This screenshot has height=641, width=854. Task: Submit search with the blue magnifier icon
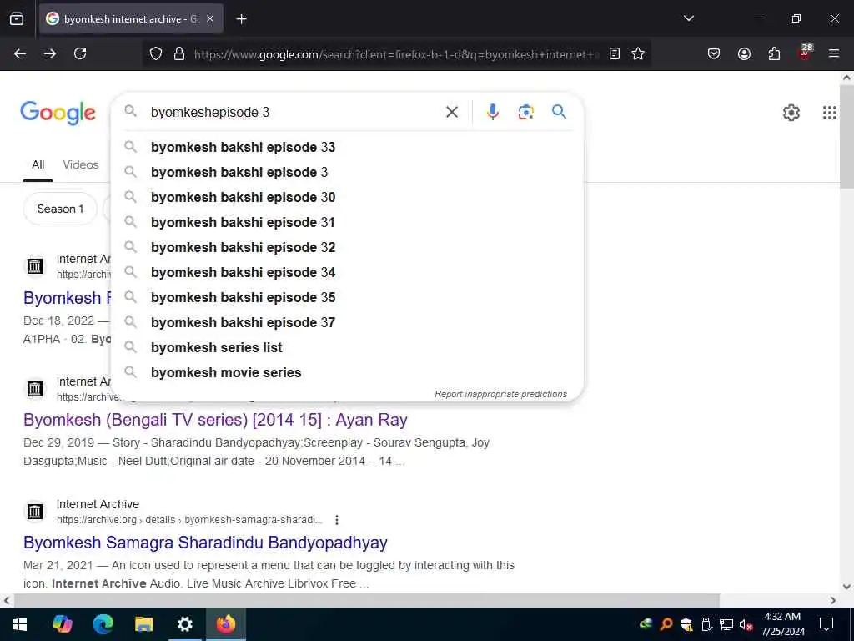[x=559, y=112]
